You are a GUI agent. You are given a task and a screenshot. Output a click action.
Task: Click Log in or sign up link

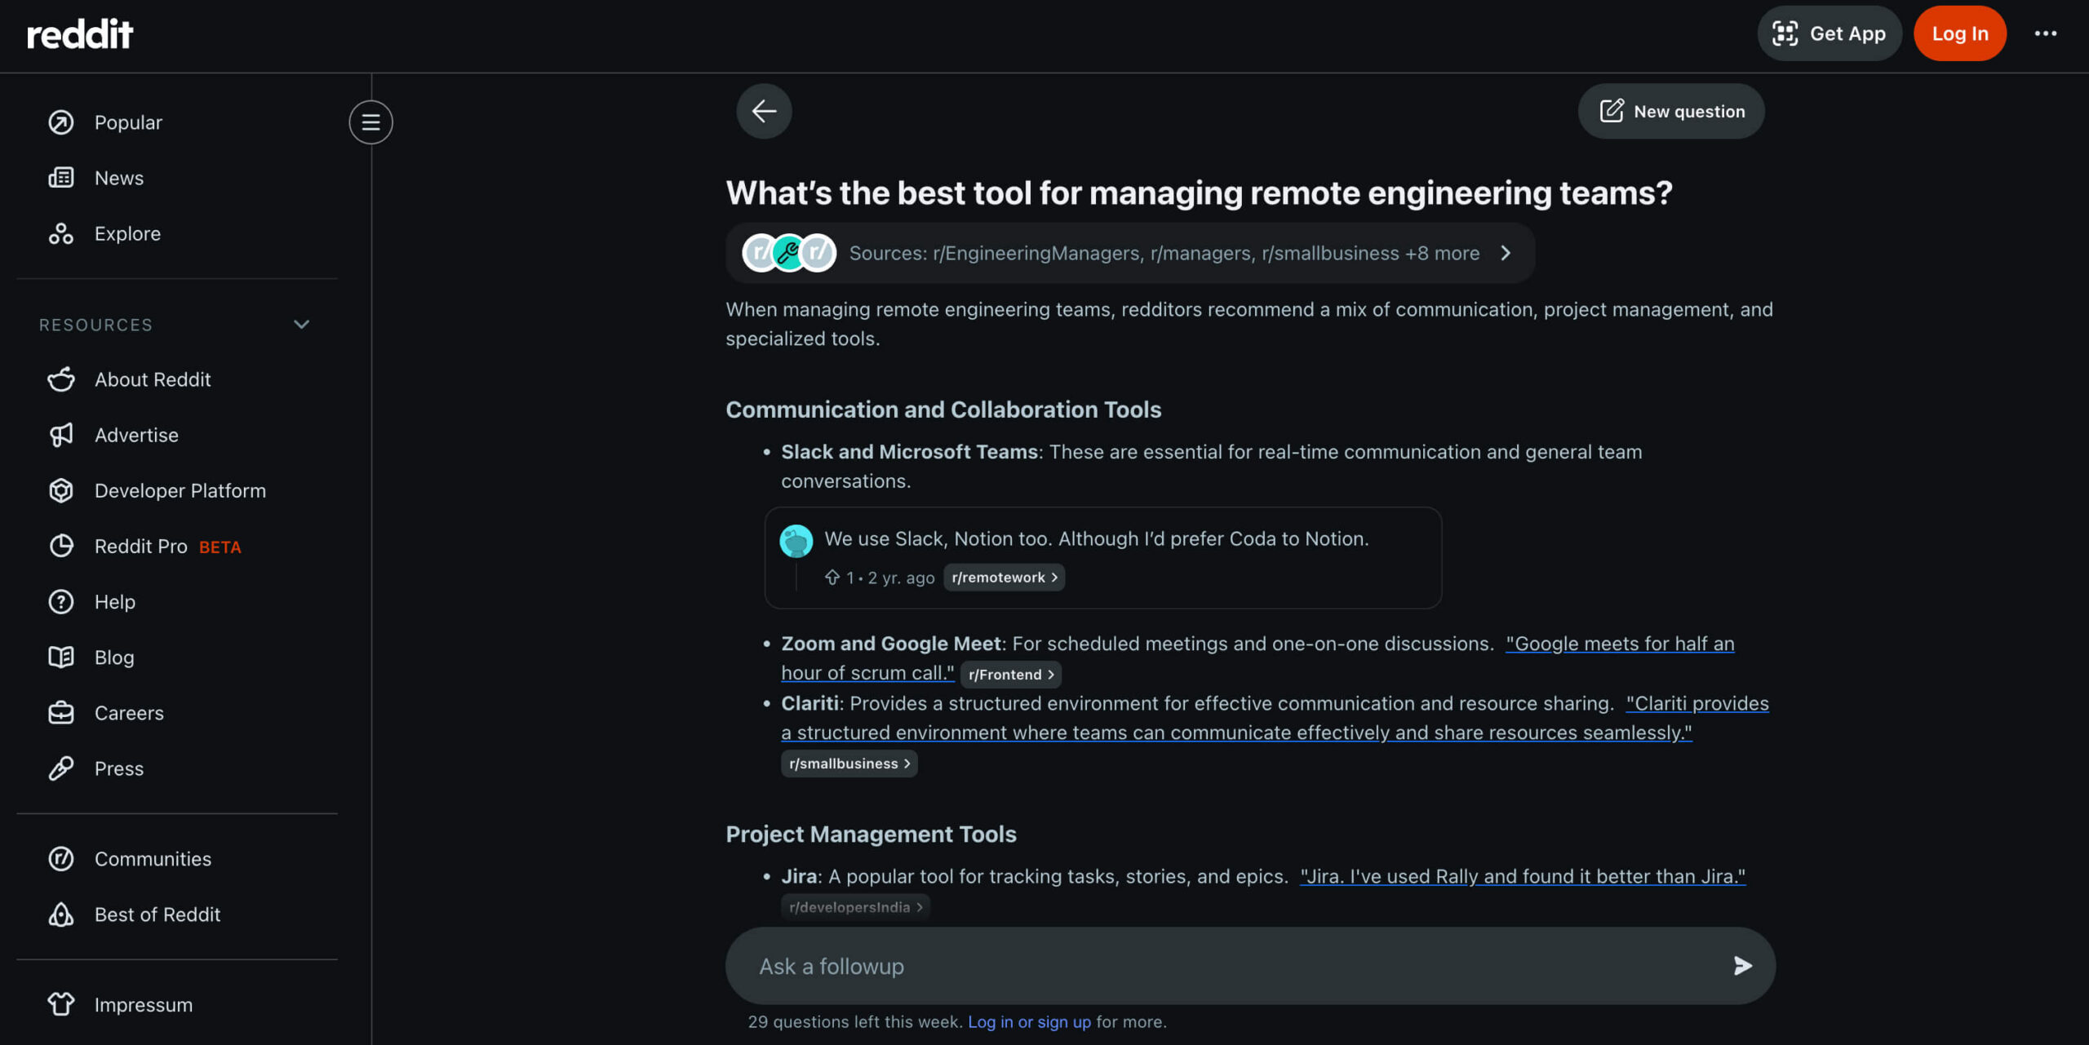(x=1028, y=1021)
